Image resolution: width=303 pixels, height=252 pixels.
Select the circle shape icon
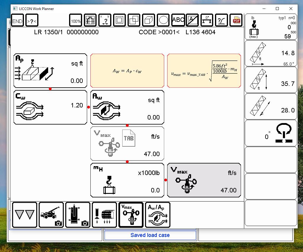tap(163, 20)
